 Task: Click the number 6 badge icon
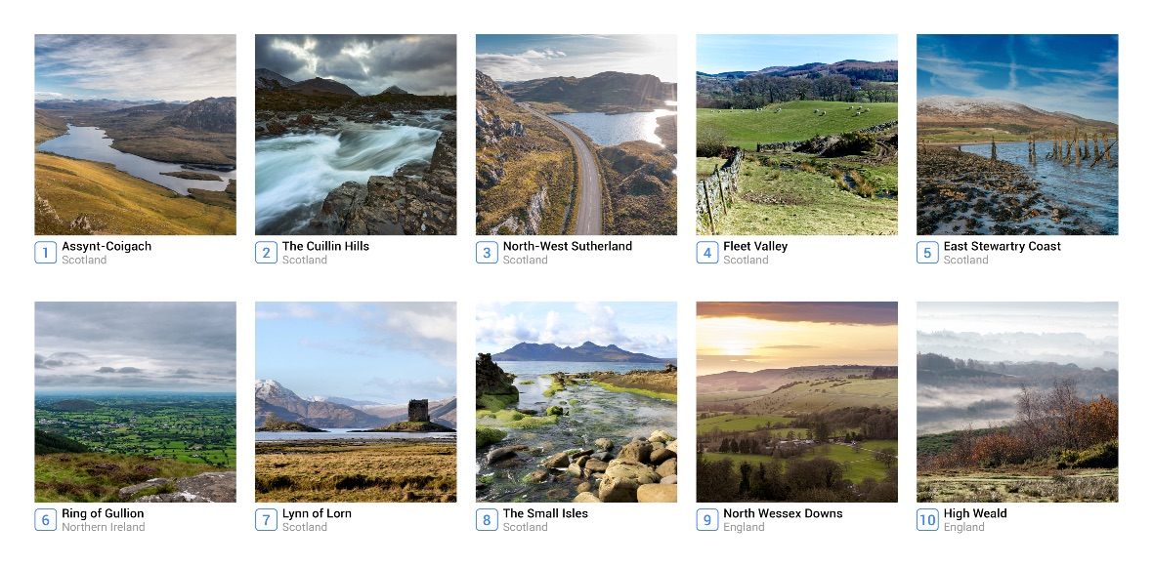coord(46,520)
